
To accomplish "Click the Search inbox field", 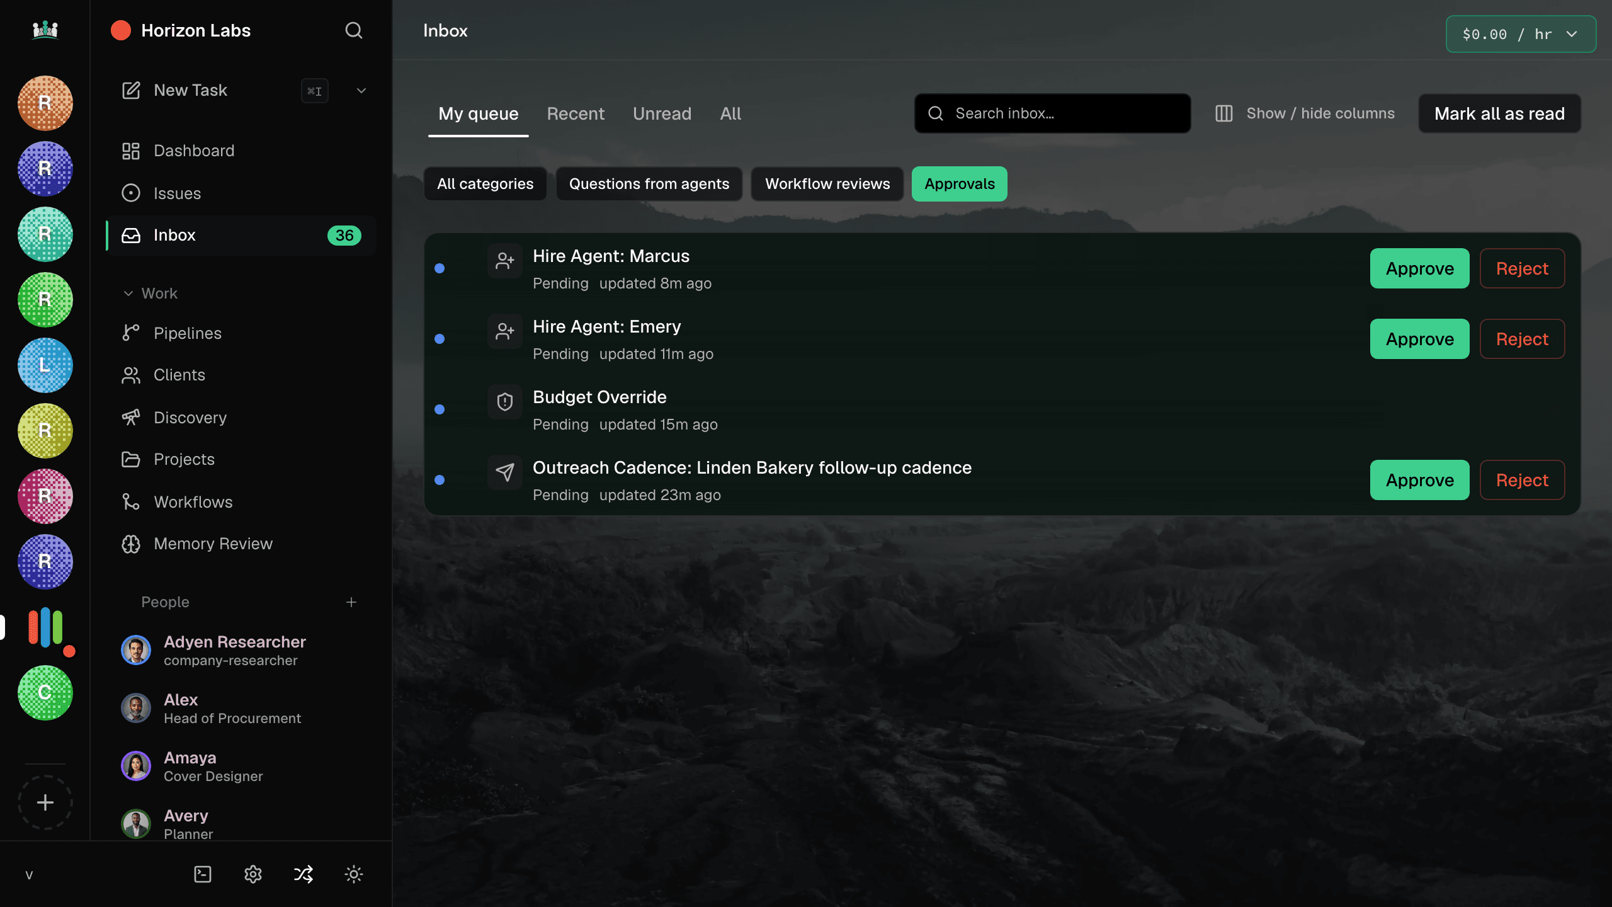I will tap(1052, 113).
